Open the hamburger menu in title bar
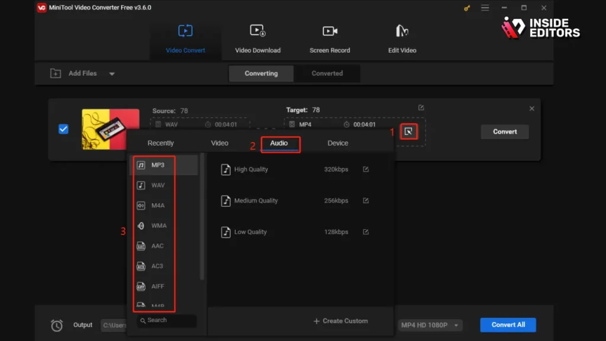Viewport: 606px width, 341px height. pos(485,8)
